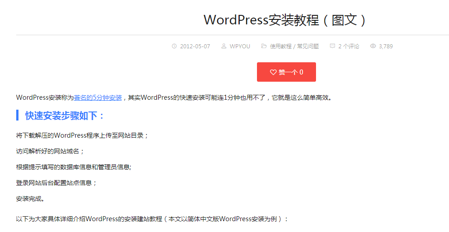Viewport: 449px width, 232px height.
Task: Like the post with 赞一个 button
Action: (x=286, y=72)
